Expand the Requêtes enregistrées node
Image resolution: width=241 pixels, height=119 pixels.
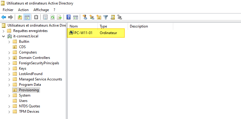(x=4, y=31)
